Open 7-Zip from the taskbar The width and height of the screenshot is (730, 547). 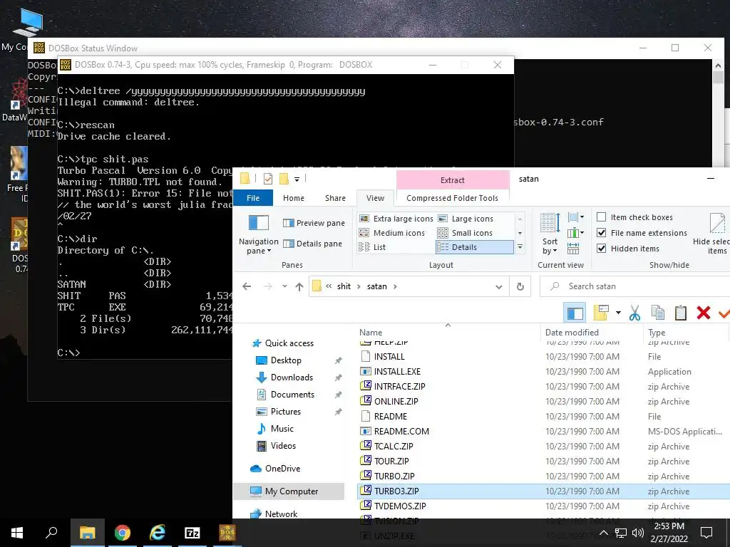tap(192, 533)
